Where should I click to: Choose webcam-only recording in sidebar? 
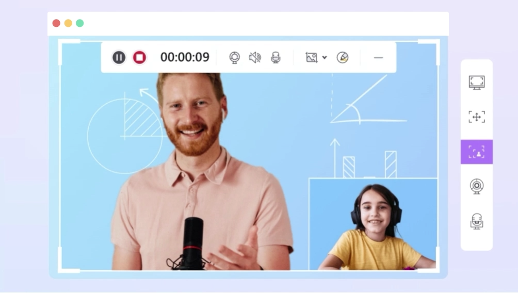click(477, 186)
